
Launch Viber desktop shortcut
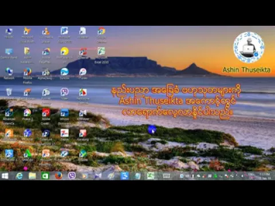click(x=65, y=94)
